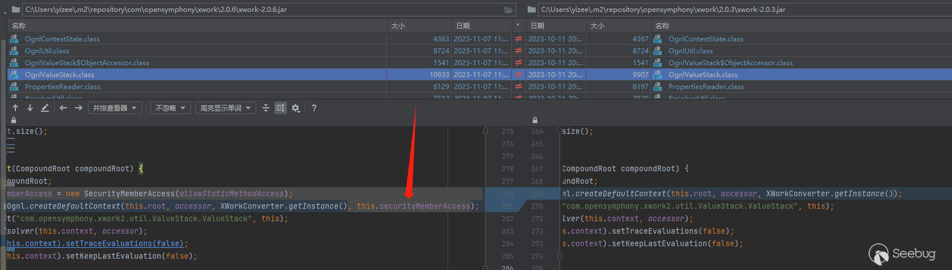The image size is (952, 270).
Task: Click size value 4367 in right pane
Action: pyautogui.click(x=640, y=39)
